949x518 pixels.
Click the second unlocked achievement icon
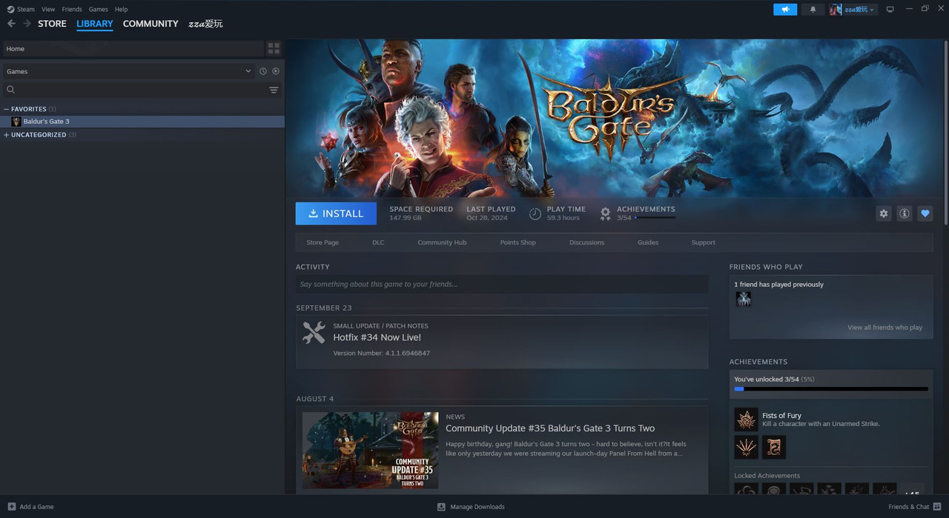[746, 447]
